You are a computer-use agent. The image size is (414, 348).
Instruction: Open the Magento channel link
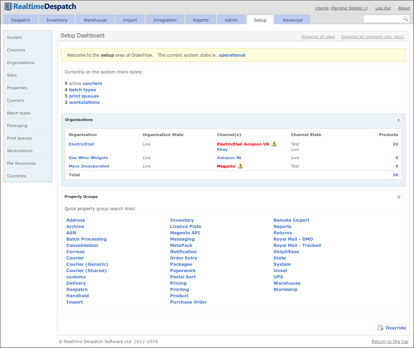(x=226, y=166)
